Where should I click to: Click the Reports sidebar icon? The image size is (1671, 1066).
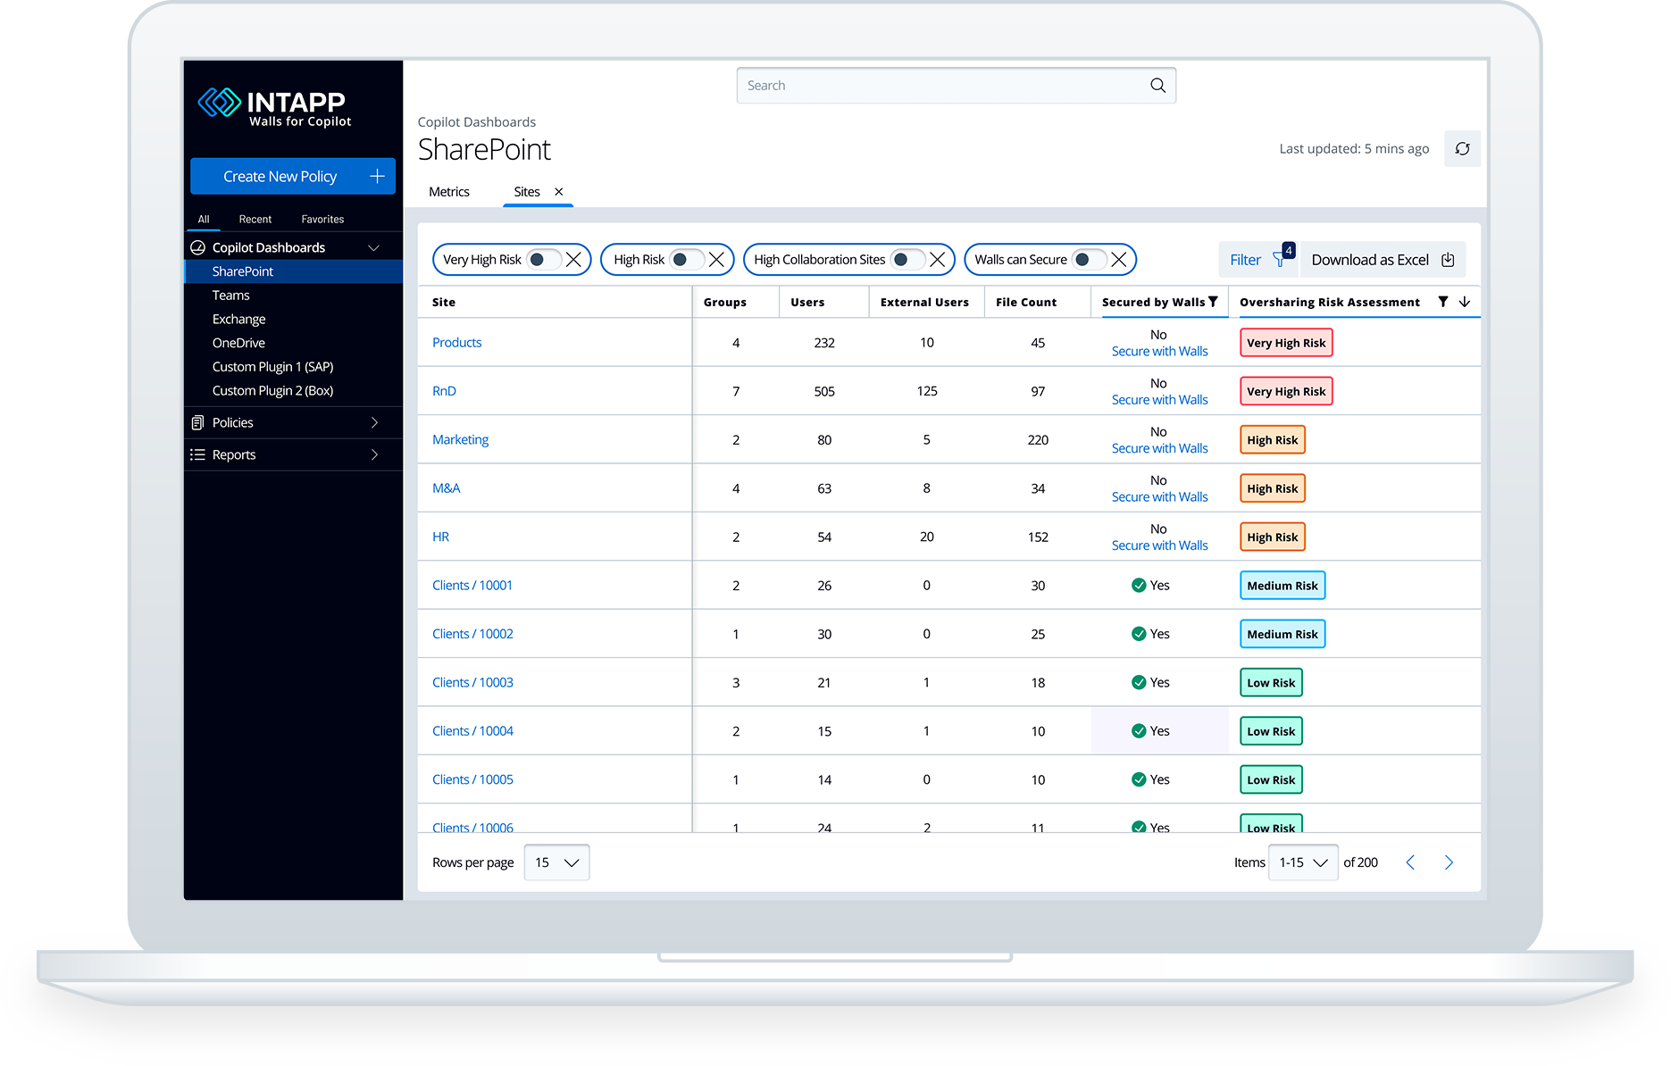(197, 454)
